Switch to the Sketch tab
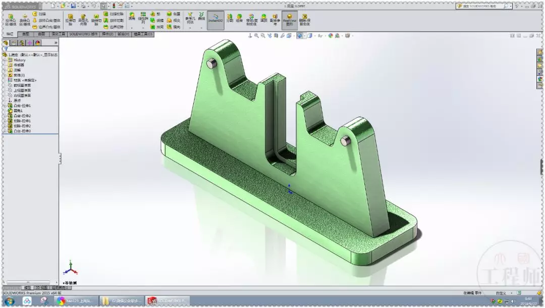The width and height of the screenshot is (545, 308). [25, 34]
